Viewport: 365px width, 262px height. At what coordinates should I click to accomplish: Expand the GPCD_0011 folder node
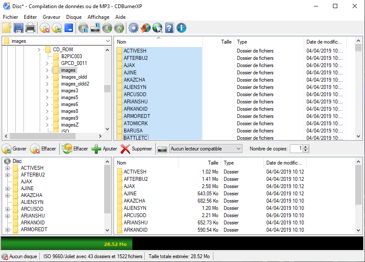tap(47, 63)
